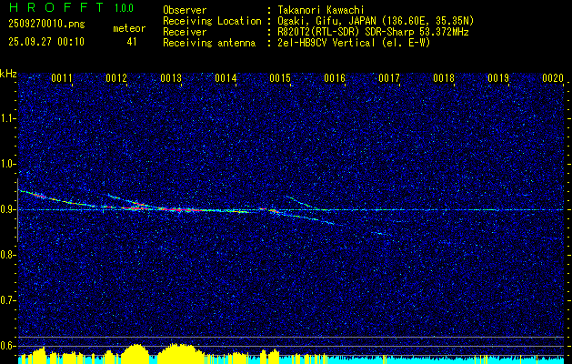This screenshot has height=364, width=572.
Task: Click the meteor count value 41
Action: click(132, 42)
